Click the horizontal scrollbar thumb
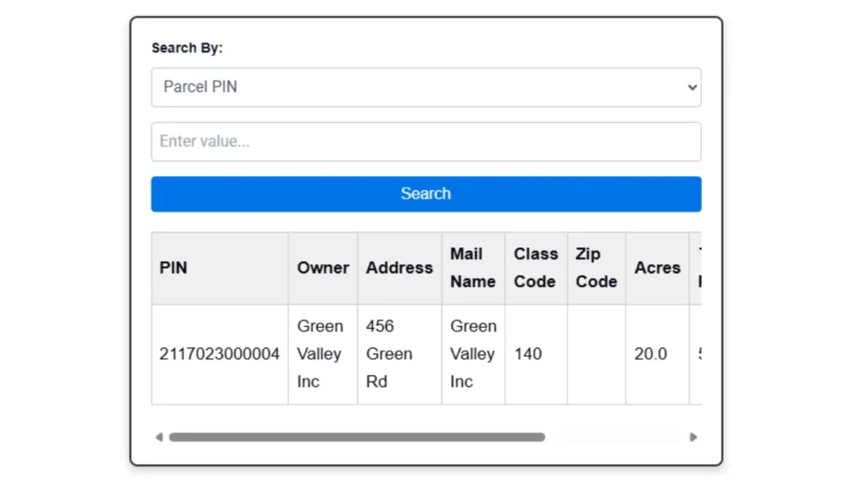868x488 pixels. (356, 437)
